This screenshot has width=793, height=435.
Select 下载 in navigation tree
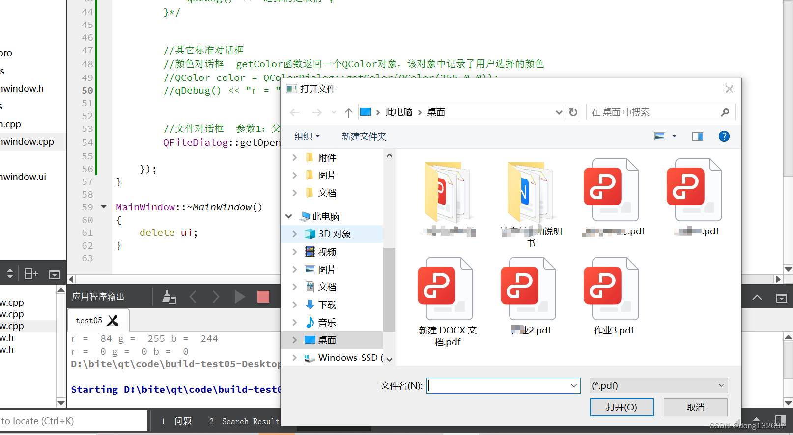click(x=327, y=305)
